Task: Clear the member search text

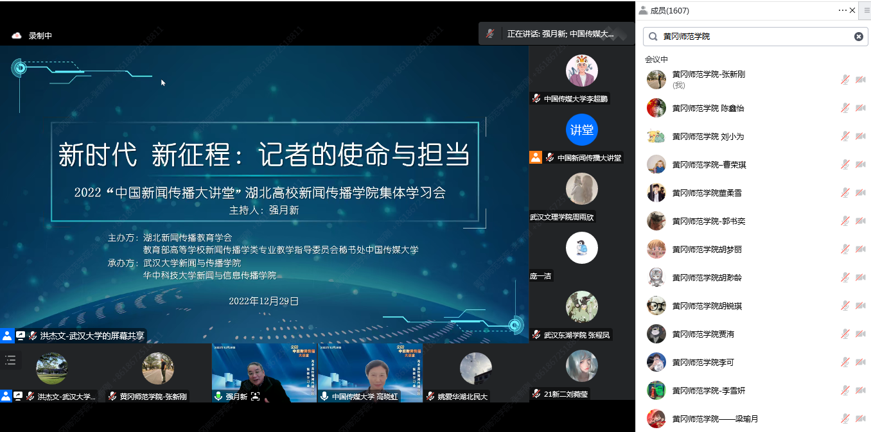Action: [858, 37]
